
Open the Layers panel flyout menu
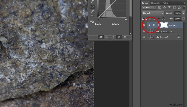184,3
